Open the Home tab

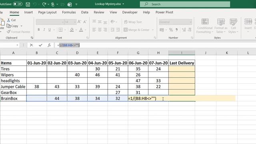point(14,12)
